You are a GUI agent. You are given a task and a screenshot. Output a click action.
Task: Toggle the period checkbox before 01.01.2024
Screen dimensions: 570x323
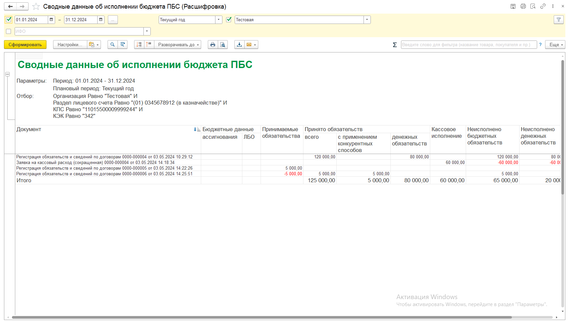(9, 20)
